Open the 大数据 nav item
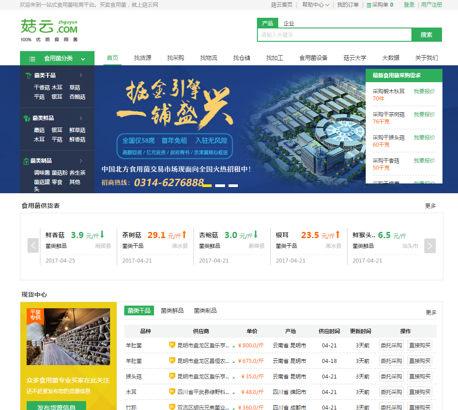The image size is (458, 410). point(391,58)
